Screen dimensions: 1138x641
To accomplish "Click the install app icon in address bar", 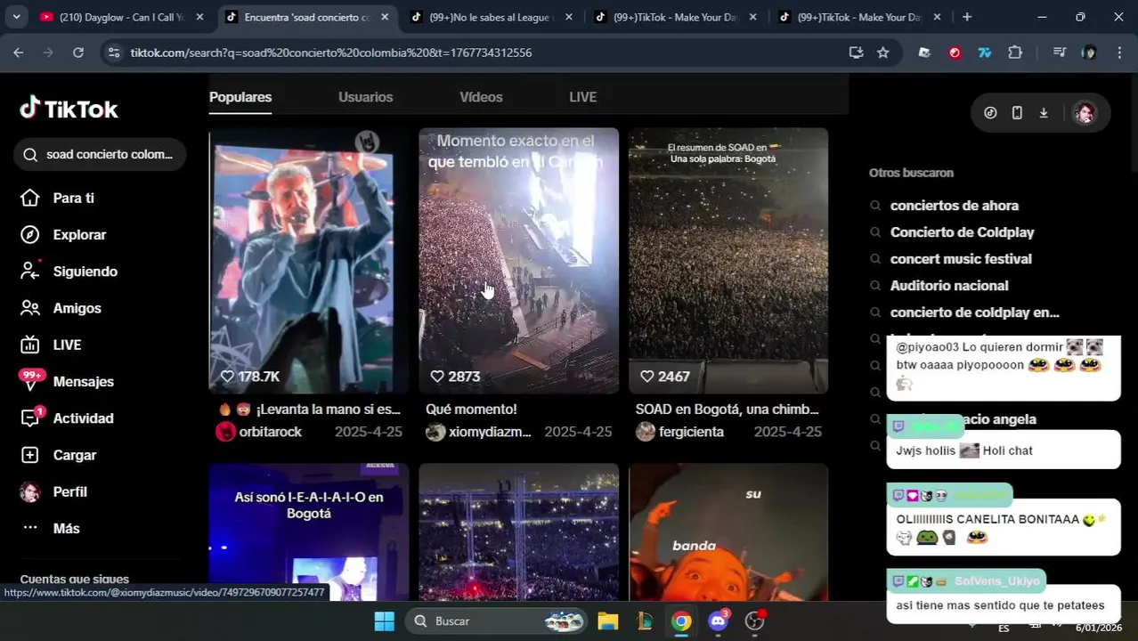I will [856, 53].
